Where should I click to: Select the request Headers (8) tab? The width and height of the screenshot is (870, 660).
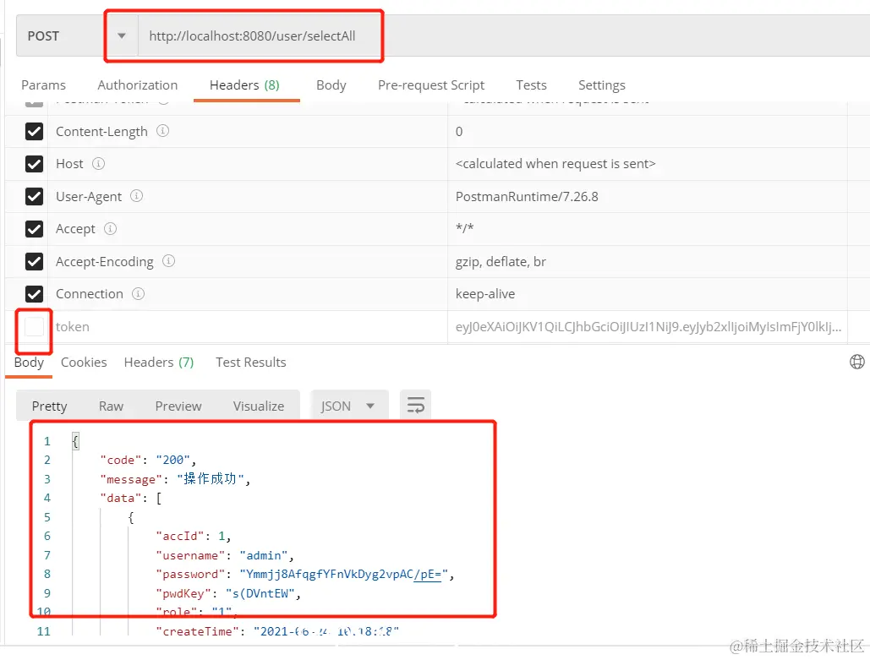tap(244, 85)
